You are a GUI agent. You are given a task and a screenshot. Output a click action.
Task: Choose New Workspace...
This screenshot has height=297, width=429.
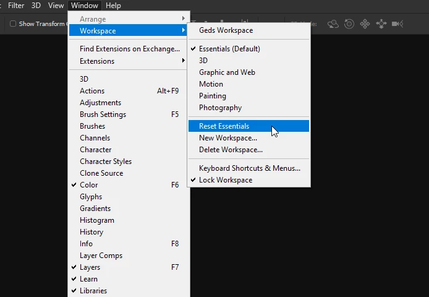point(248,138)
